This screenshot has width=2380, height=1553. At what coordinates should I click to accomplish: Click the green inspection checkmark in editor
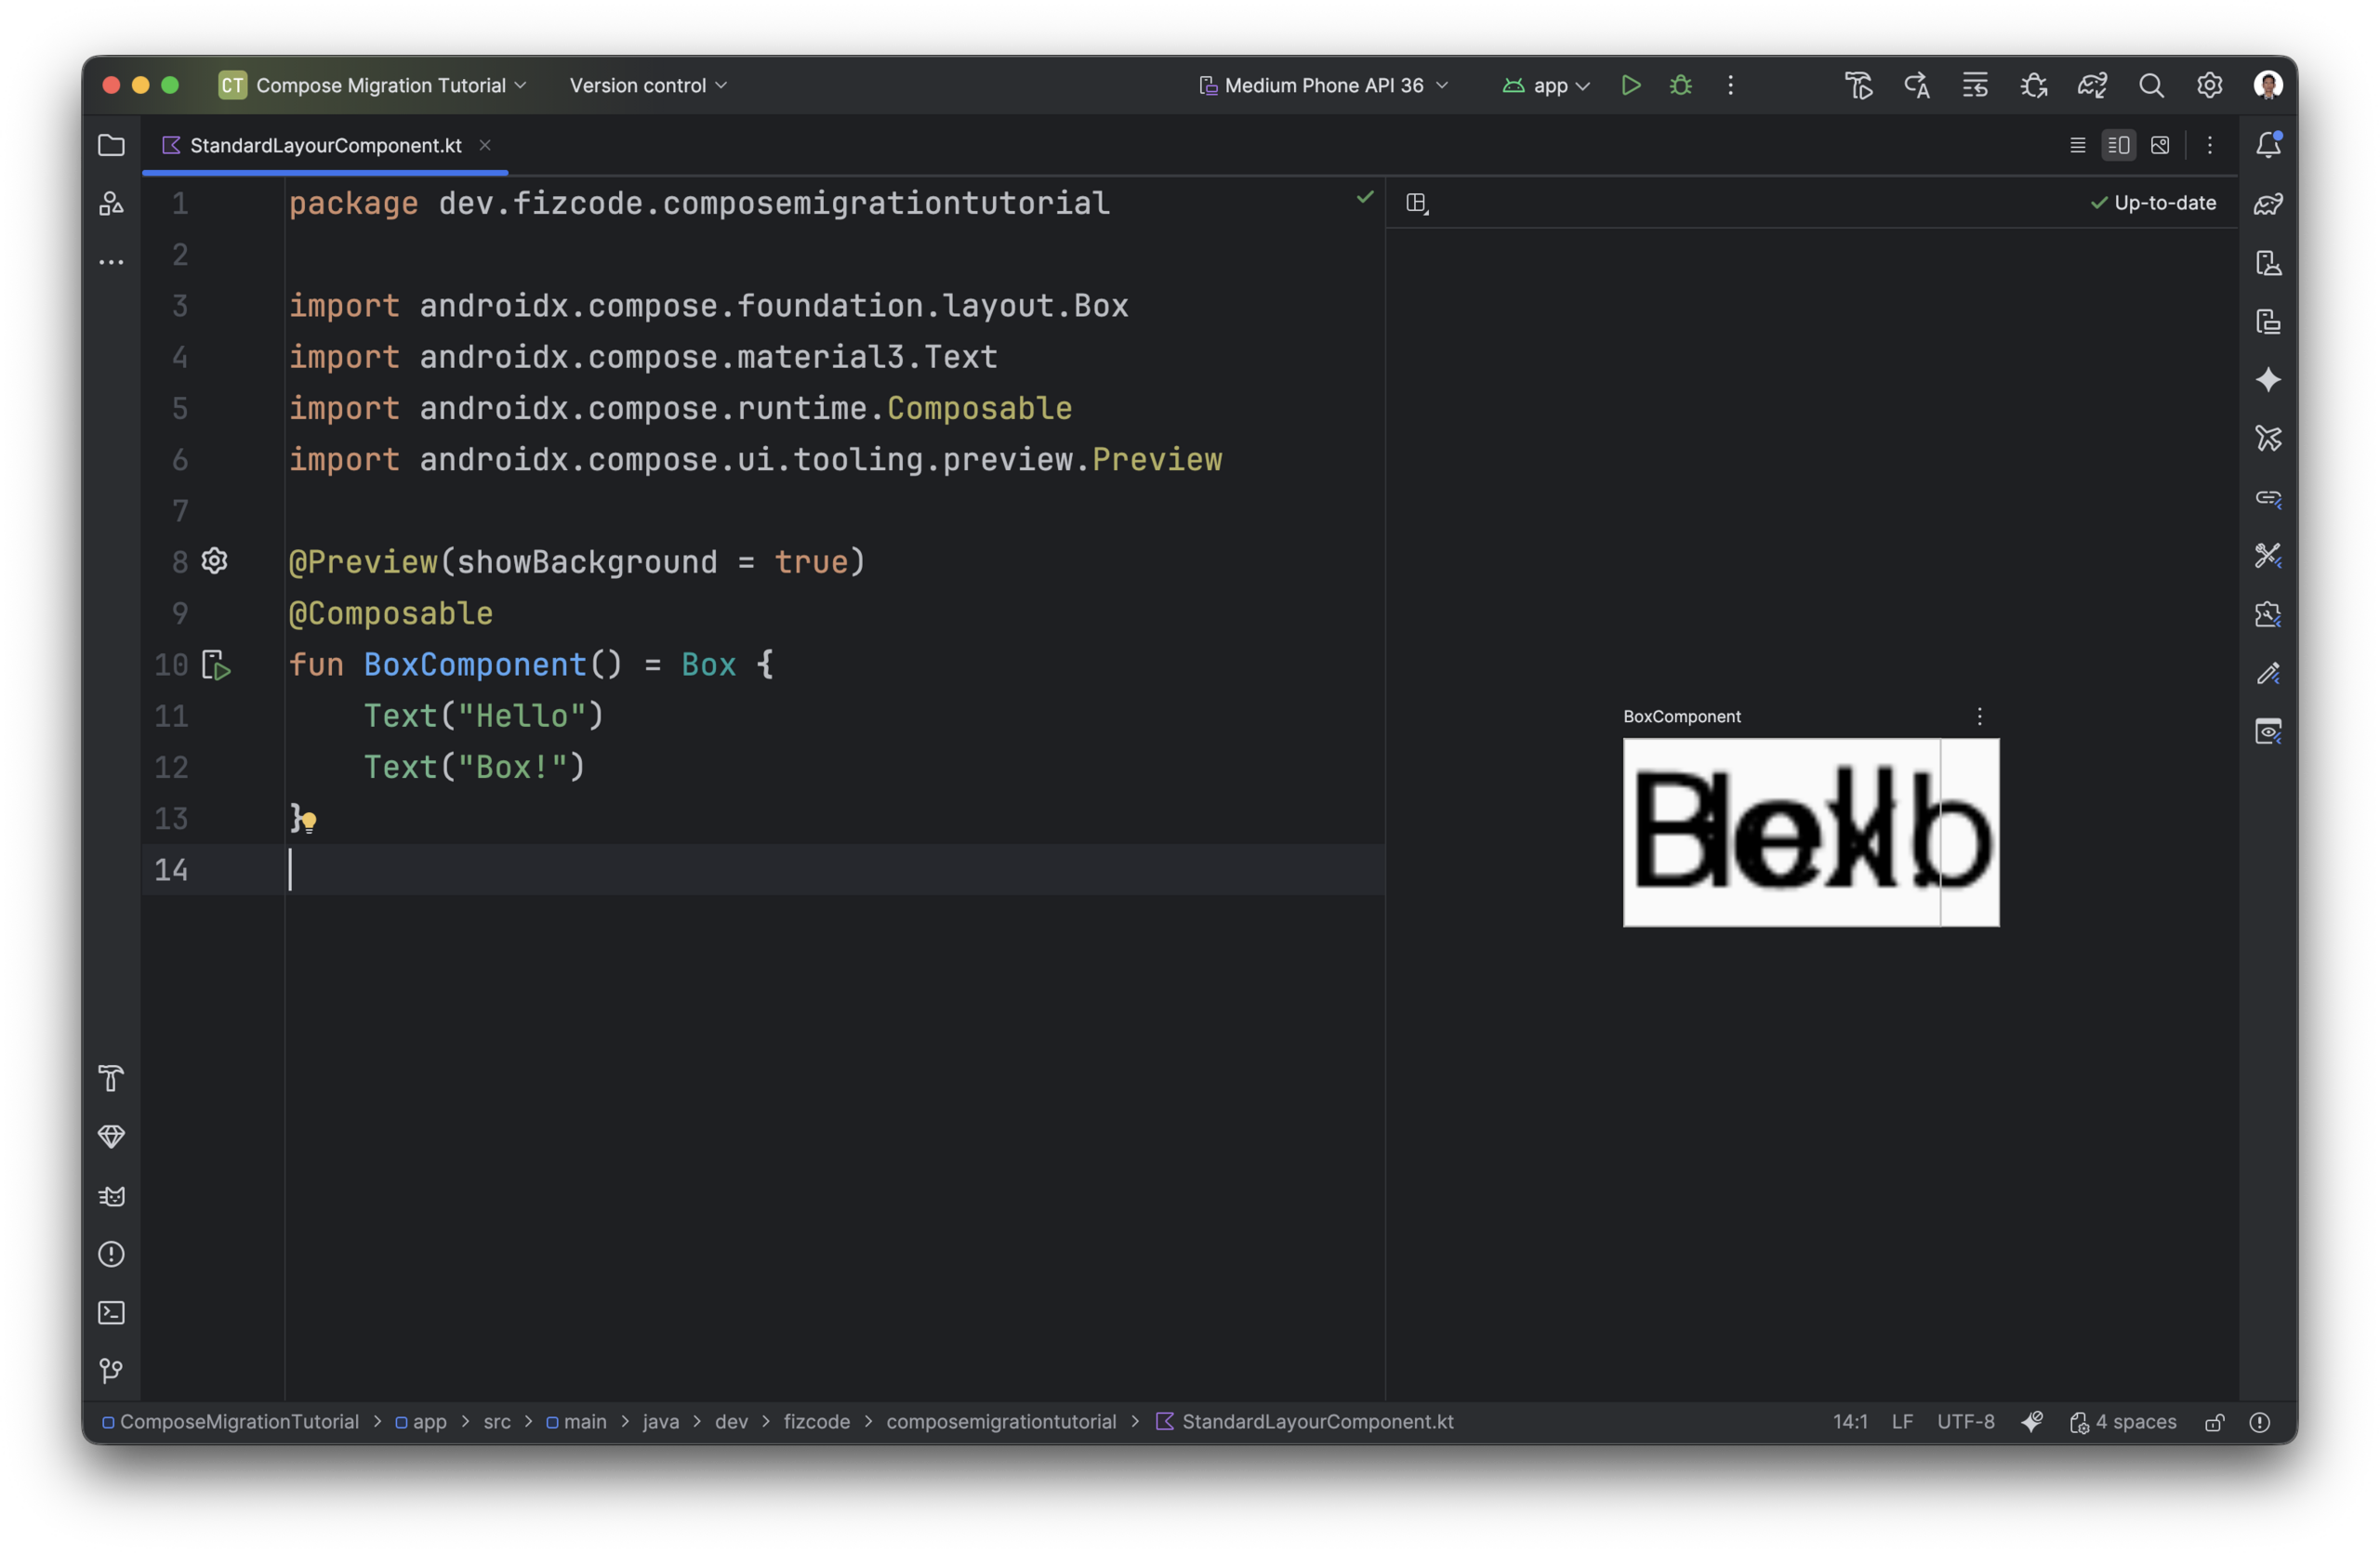pyautogui.click(x=1365, y=197)
